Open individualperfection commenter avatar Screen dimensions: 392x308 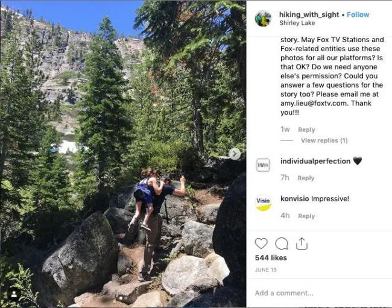coord(263,165)
